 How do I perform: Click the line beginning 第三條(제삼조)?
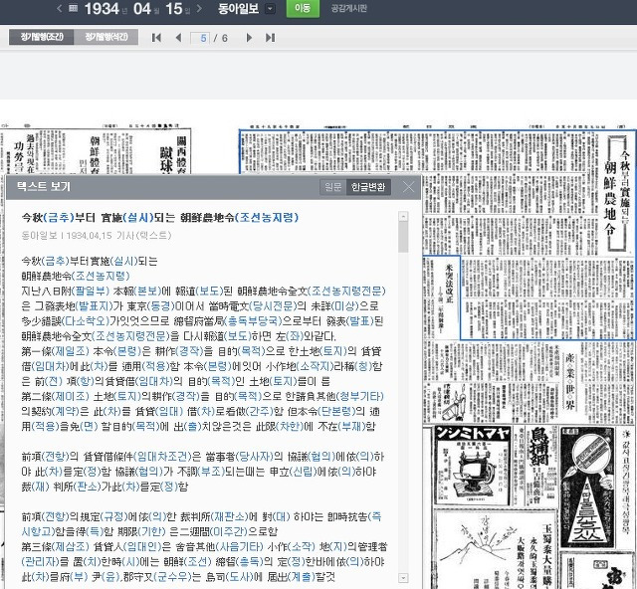(204, 547)
